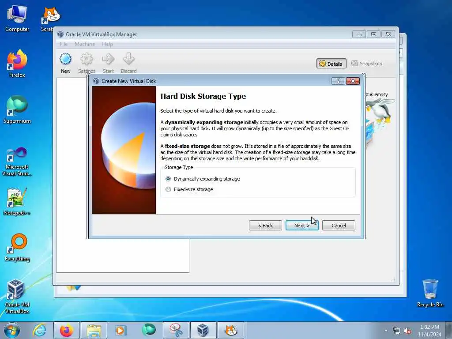
Task: Close the Create New Virtual Disk dialog
Action: [x=353, y=81]
